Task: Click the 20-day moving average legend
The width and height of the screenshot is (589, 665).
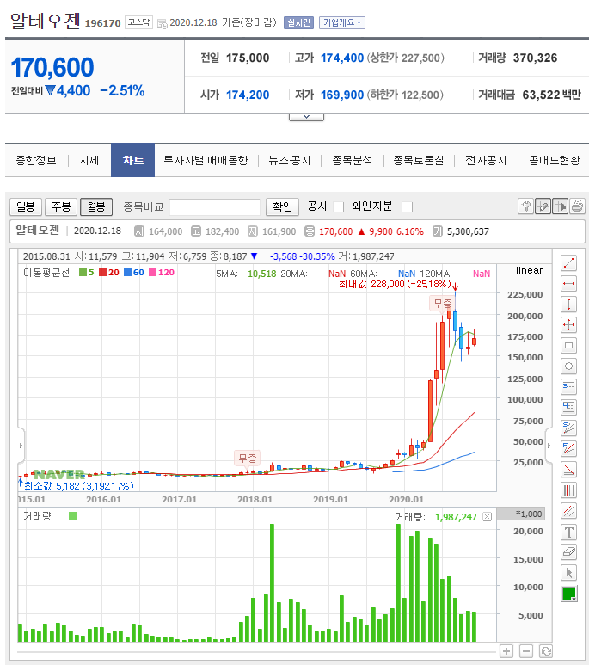Action: click(109, 272)
